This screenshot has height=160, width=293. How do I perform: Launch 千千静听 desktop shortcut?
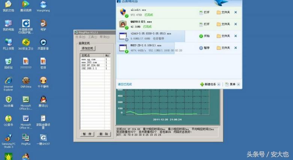(x=43, y=82)
